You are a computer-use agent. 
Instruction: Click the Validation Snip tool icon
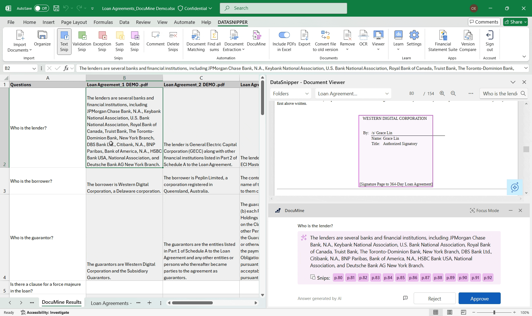coord(82,36)
